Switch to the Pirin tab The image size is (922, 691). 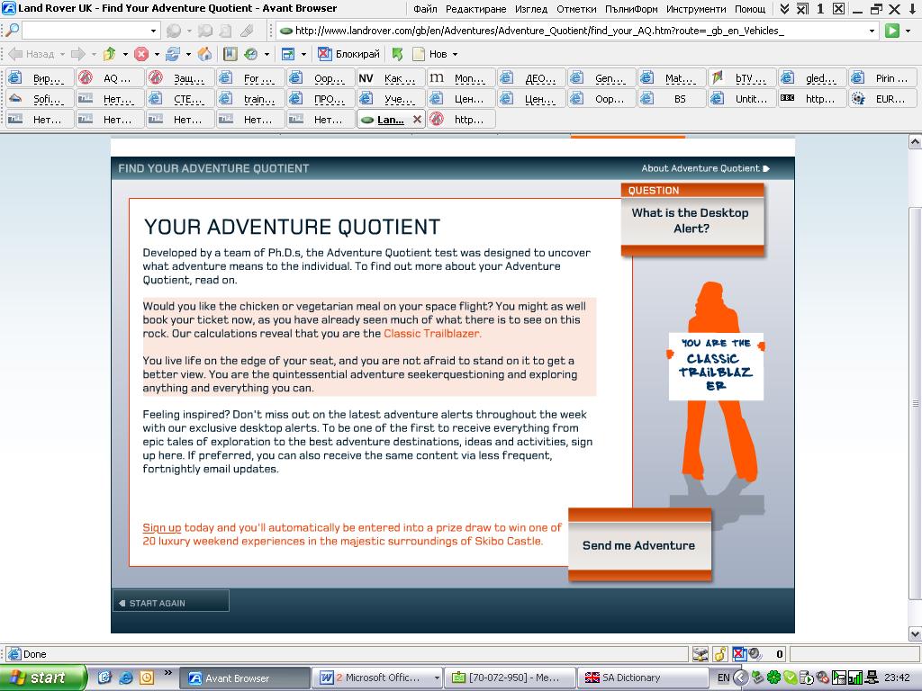[x=882, y=78]
